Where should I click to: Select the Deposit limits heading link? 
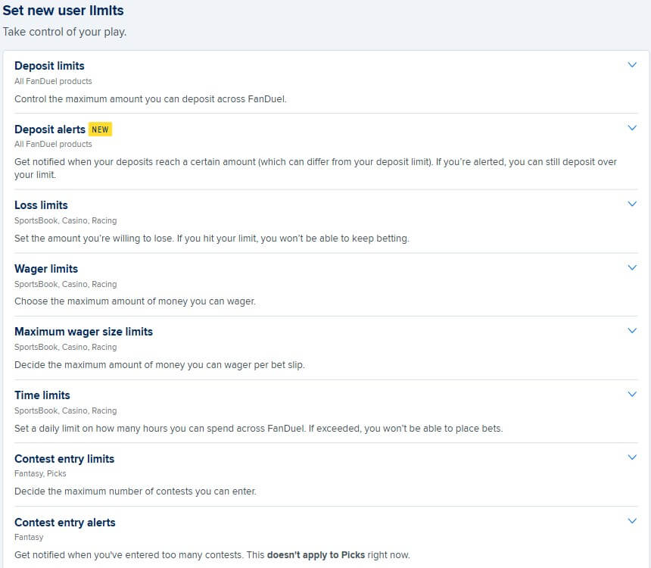pos(48,66)
